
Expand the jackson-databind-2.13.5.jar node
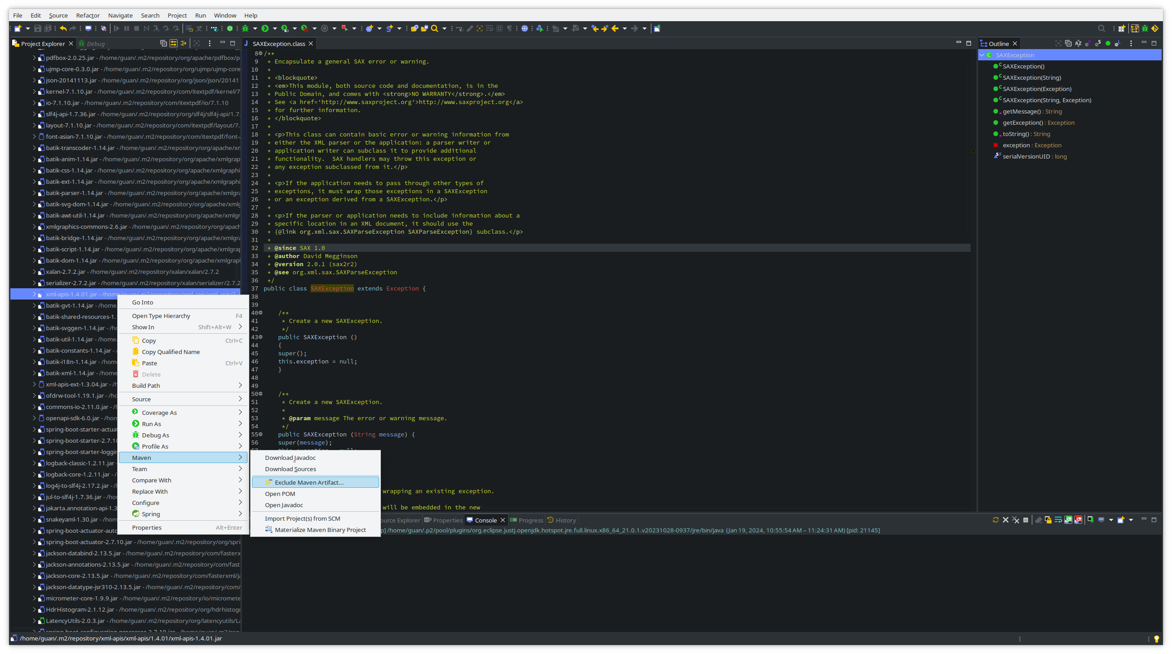tap(35, 553)
